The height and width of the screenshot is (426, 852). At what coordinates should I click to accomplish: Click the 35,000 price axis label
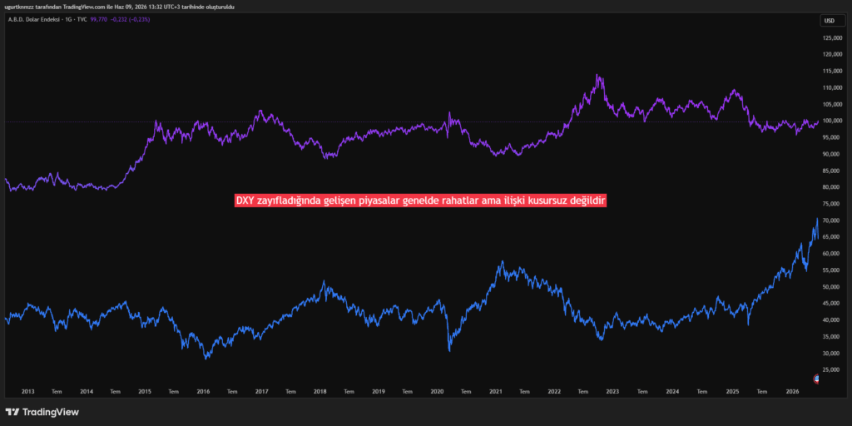pos(833,336)
